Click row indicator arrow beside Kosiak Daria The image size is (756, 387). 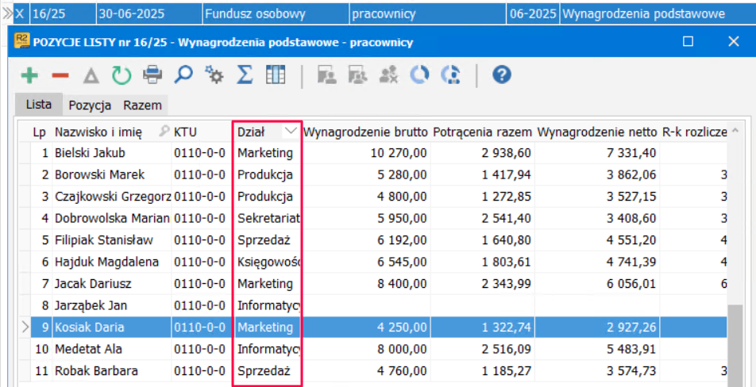(25, 328)
